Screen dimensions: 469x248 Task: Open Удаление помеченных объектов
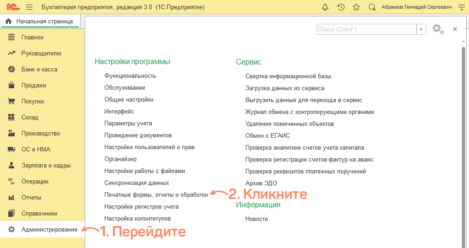(289, 124)
